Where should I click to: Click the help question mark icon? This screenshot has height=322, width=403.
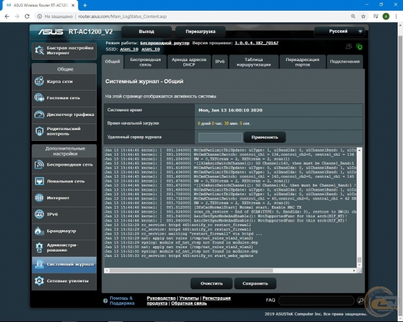[x=105, y=301]
